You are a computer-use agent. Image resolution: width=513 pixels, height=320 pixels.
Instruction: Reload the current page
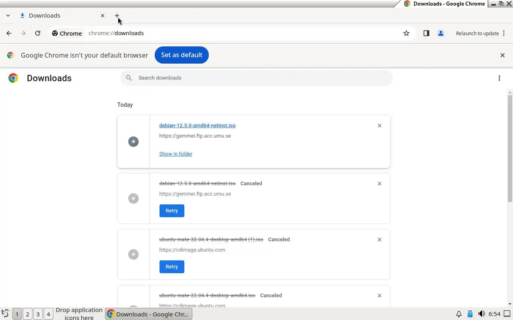coord(38,33)
